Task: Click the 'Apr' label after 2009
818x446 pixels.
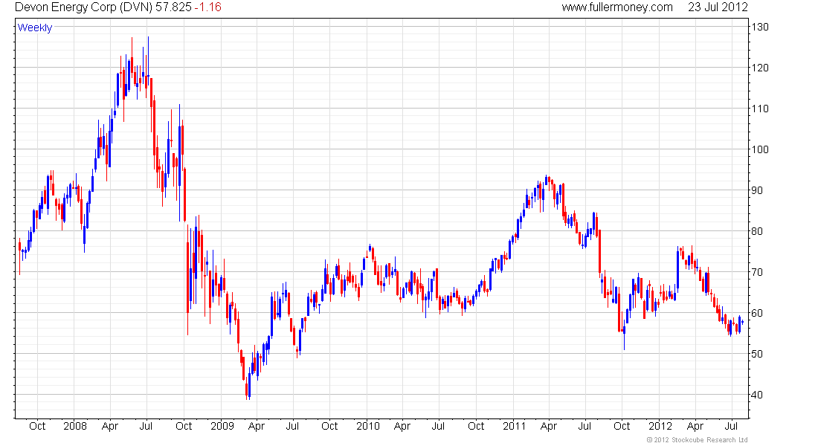Action: click(256, 426)
